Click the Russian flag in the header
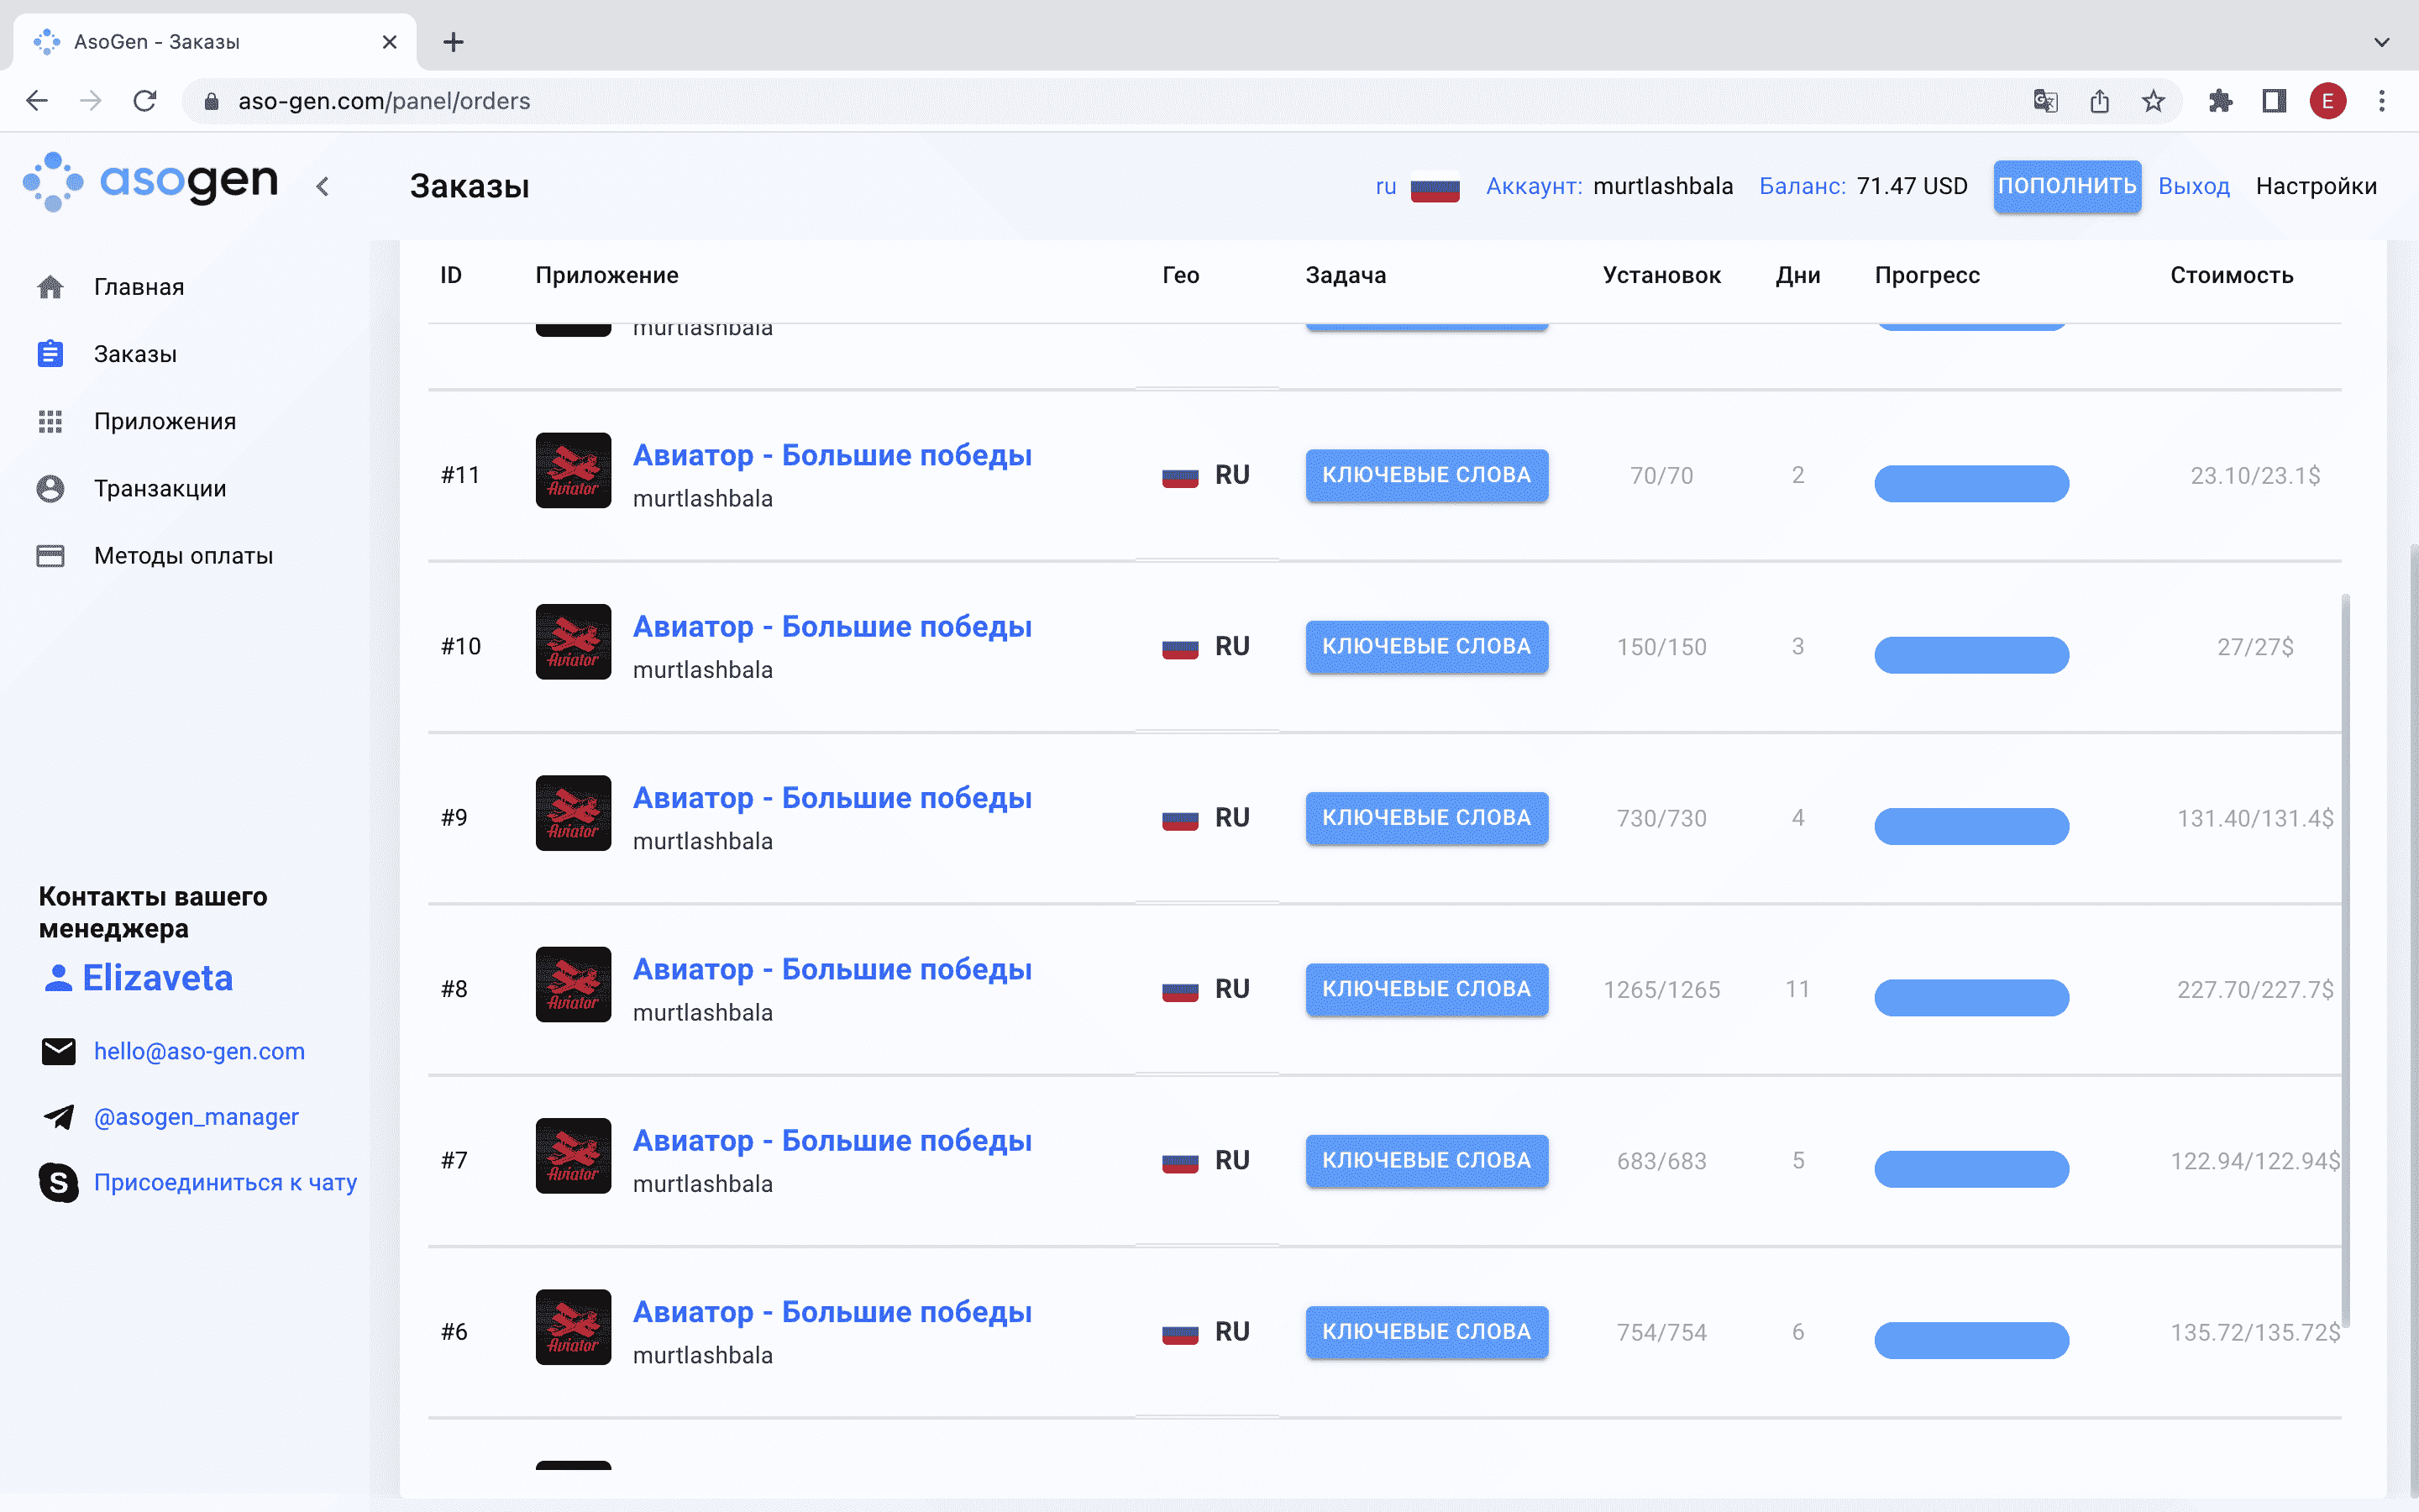Viewport: 2419px width, 1512px height. click(x=1435, y=187)
